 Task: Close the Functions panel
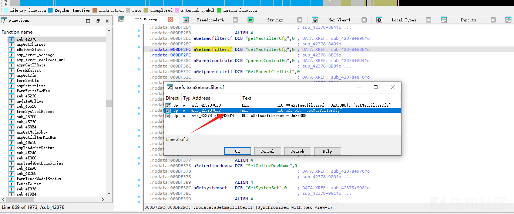107,21
